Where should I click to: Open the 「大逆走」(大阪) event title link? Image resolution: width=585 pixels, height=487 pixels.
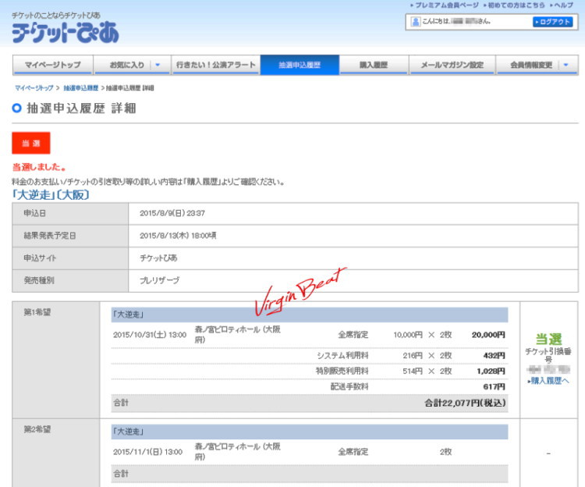pos(51,195)
